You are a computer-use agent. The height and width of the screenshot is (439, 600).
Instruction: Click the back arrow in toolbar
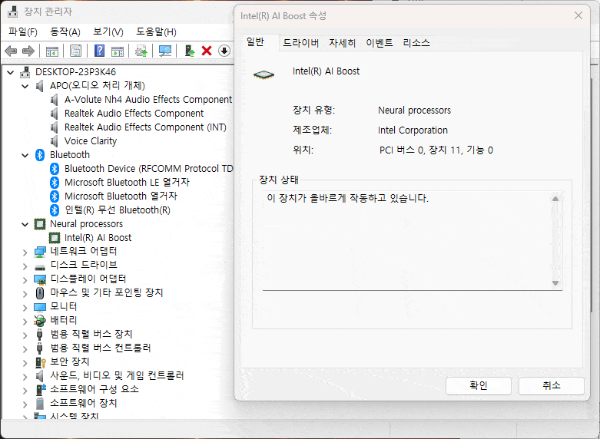pyautogui.click(x=11, y=51)
